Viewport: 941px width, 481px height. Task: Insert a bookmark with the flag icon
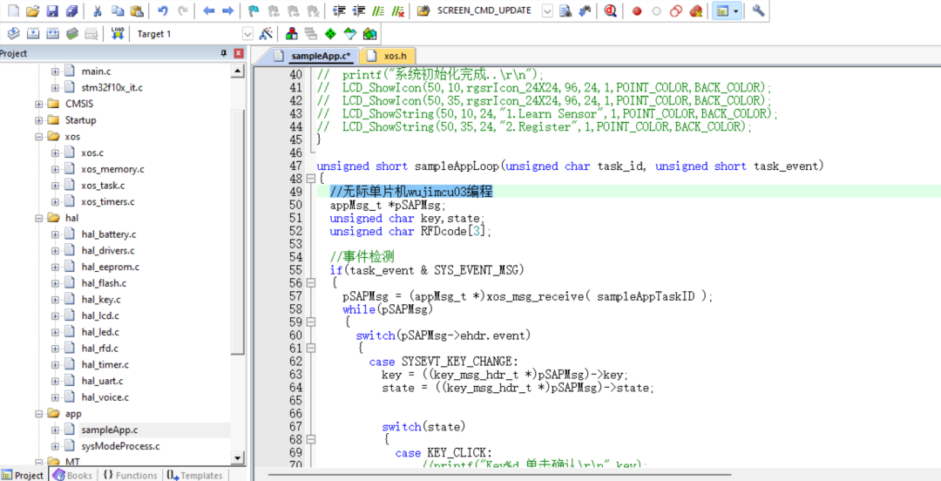pyautogui.click(x=254, y=10)
